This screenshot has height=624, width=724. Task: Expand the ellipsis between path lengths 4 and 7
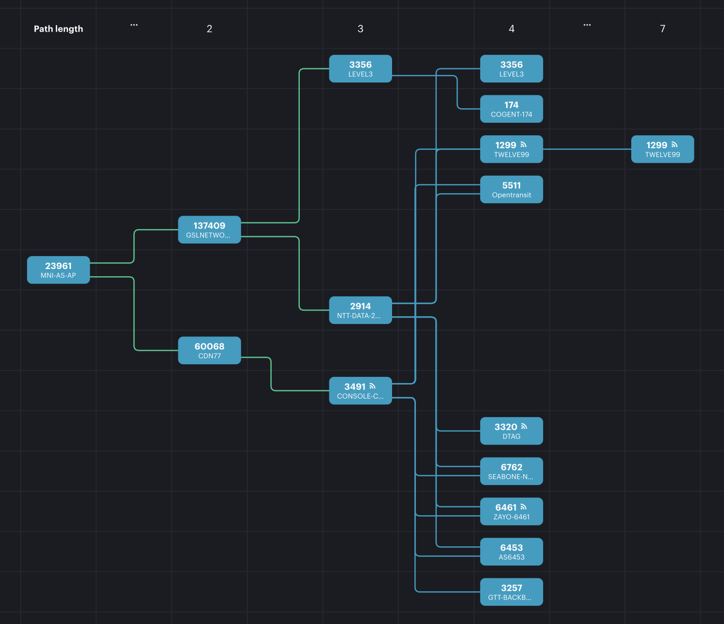pyautogui.click(x=587, y=25)
